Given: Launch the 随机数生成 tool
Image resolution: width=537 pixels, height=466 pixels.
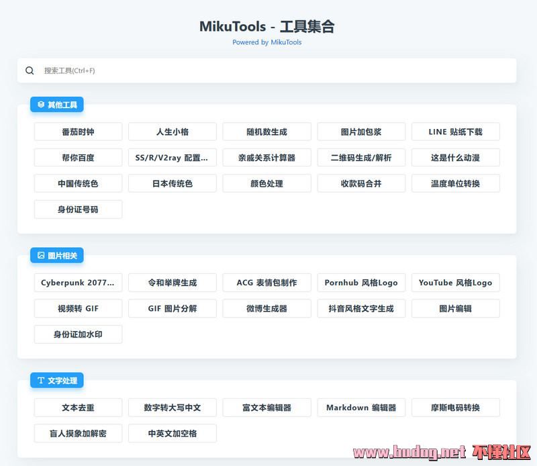Looking at the screenshot, I should (x=266, y=132).
